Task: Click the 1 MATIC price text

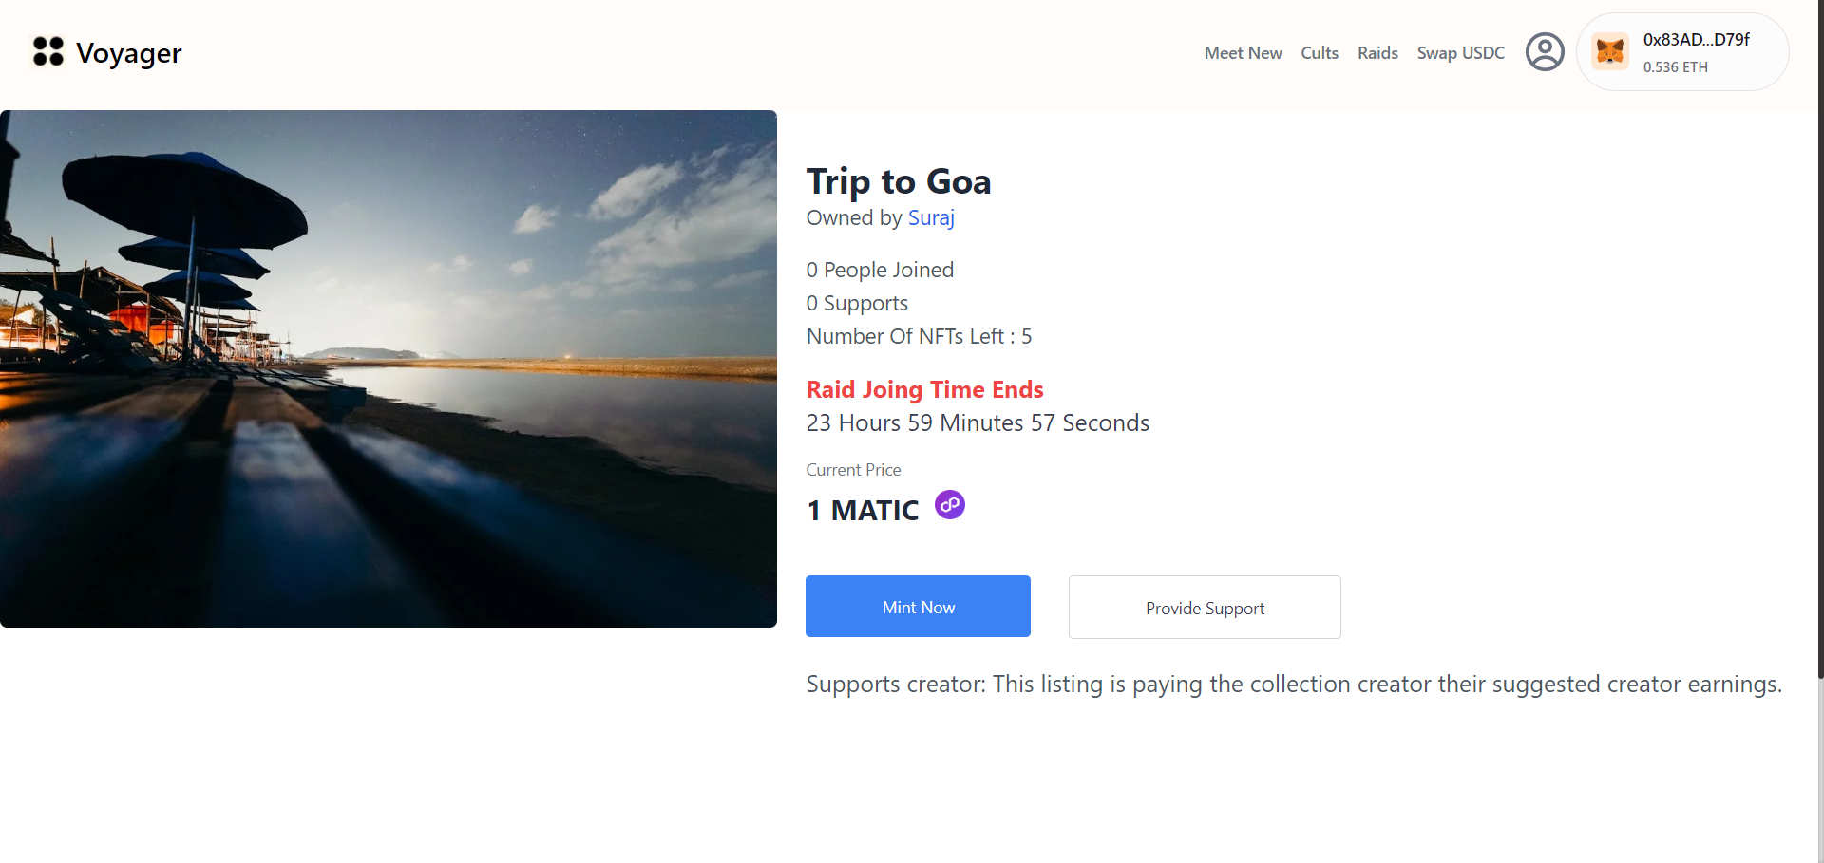Action: [x=863, y=511]
